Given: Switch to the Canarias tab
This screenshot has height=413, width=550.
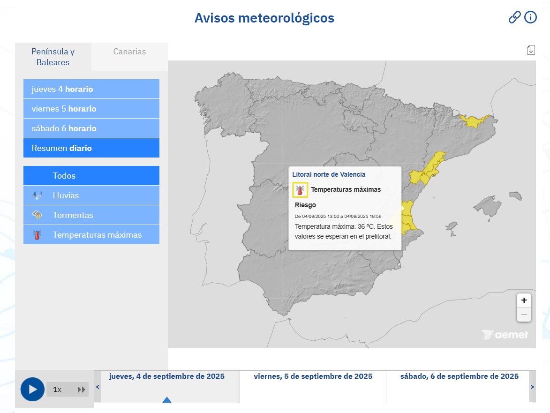Looking at the screenshot, I should (x=129, y=52).
